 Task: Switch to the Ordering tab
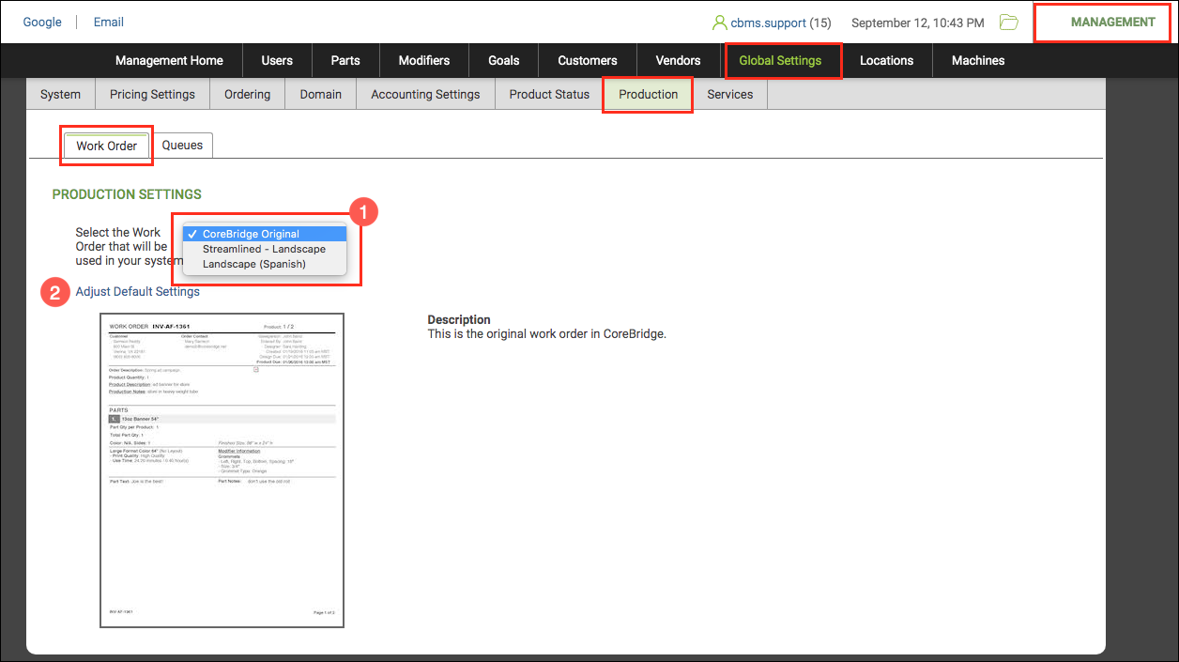pyautogui.click(x=247, y=94)
